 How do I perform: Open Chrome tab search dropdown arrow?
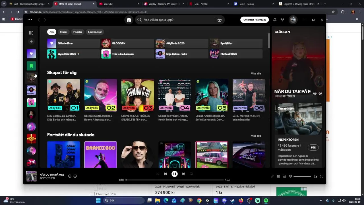(x=4, y=4)
